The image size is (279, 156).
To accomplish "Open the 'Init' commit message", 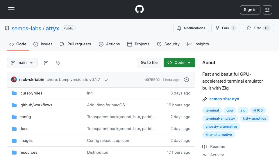I will click(x=90, y=93).
